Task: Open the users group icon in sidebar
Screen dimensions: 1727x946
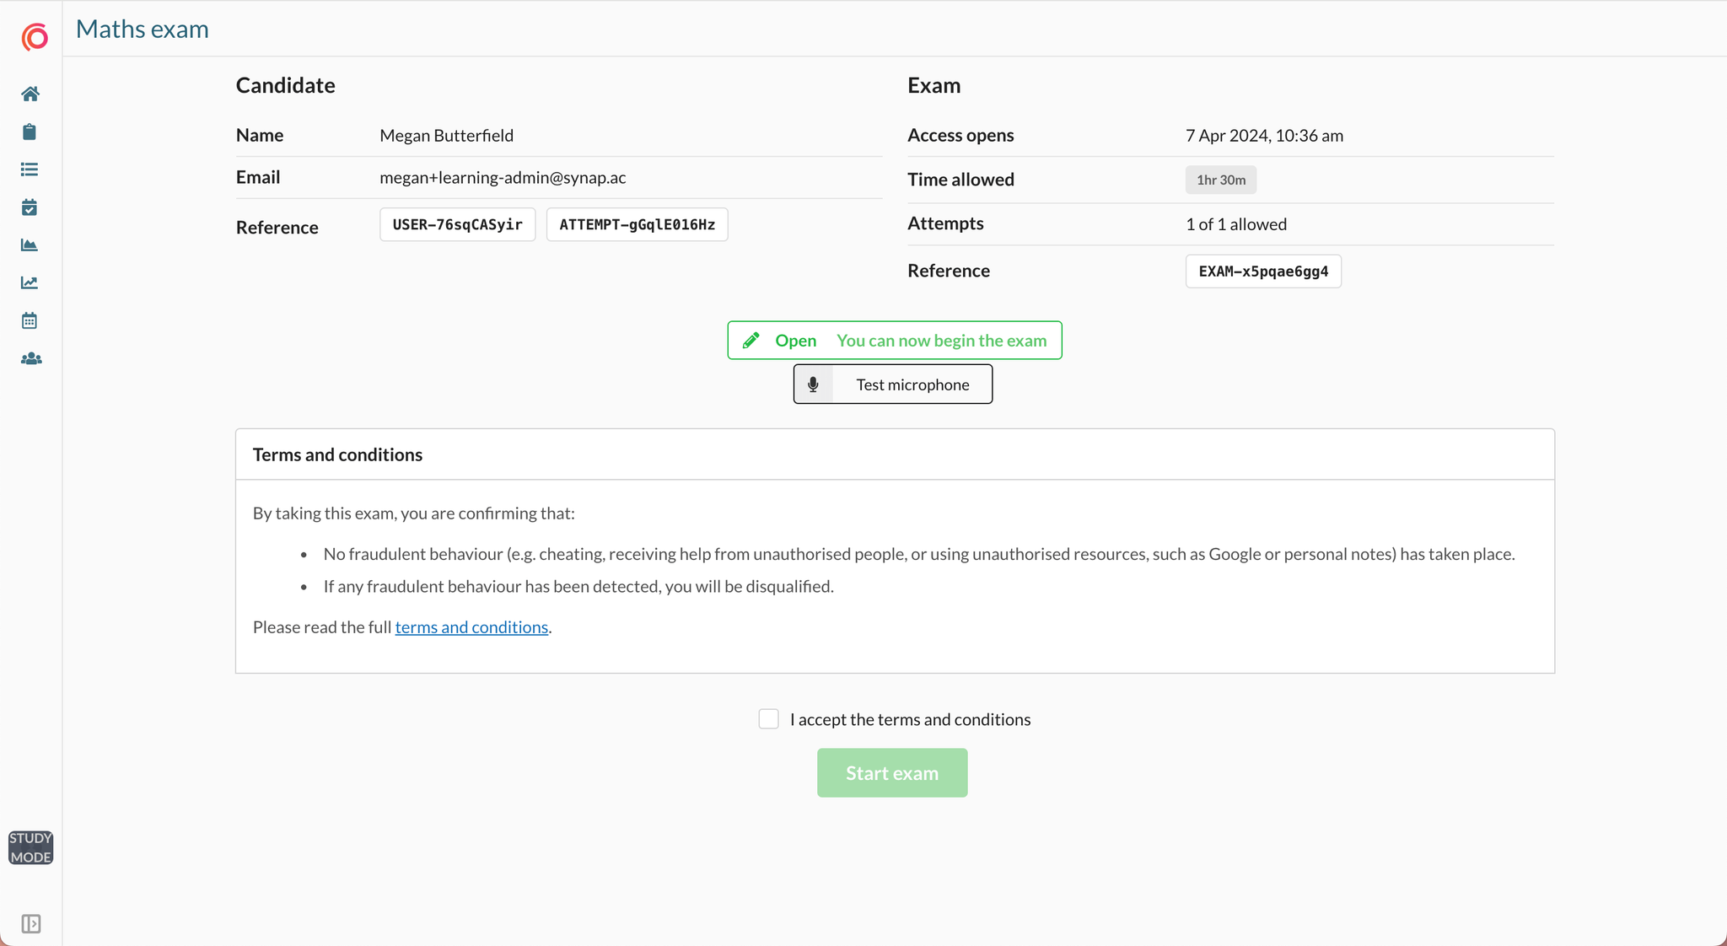Action: pyautogui.click(x=31, y=358)
